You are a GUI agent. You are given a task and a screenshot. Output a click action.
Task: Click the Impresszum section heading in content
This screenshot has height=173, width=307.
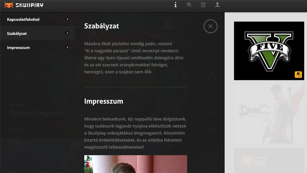pyautogui.click(x=104, y=101)
